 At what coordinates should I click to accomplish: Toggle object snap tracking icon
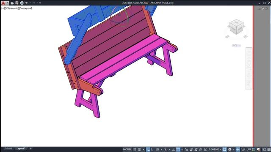(x=173, y=149)
